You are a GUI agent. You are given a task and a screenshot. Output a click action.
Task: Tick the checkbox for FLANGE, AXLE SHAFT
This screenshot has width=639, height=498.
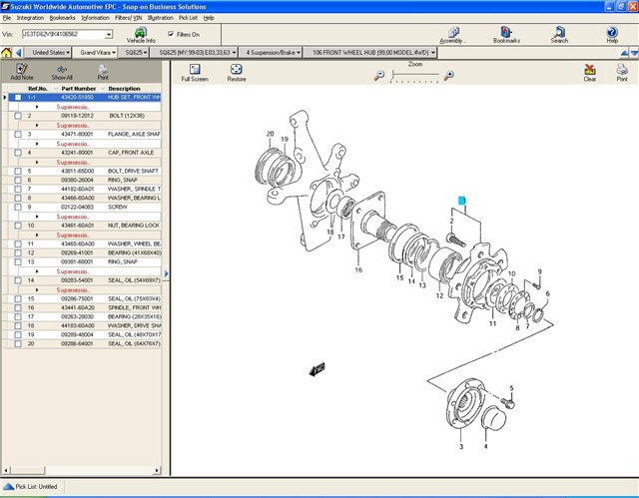tap(18, 134)
